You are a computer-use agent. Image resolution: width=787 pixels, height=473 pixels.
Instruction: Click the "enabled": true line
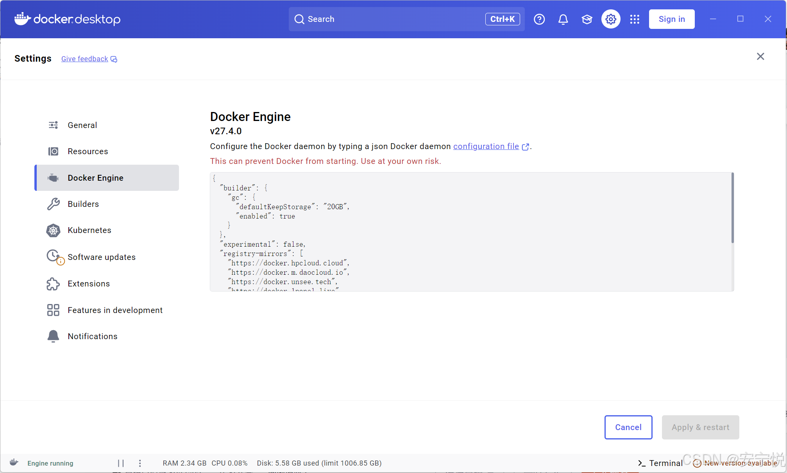(x=265, y=216)
